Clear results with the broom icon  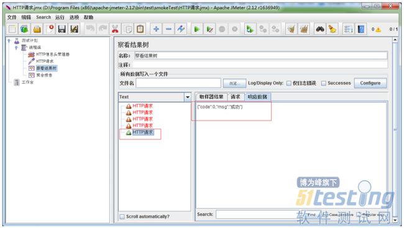coord(291,29)
